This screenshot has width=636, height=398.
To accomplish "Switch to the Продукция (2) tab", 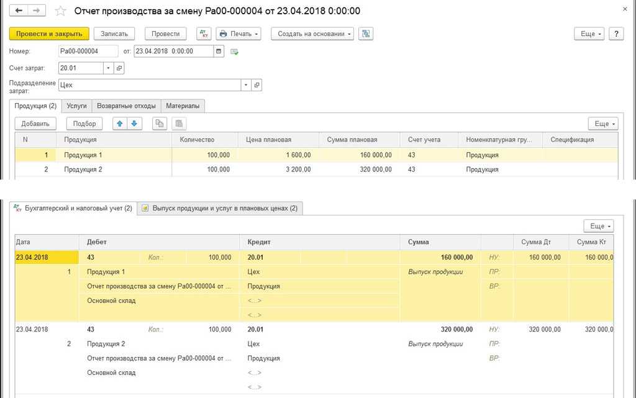I will 35,106.
